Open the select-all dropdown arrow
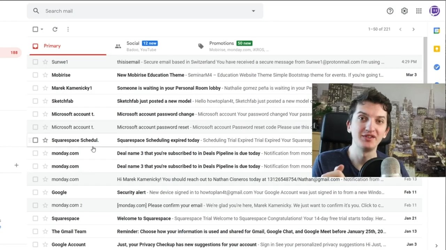 (42, 30)
